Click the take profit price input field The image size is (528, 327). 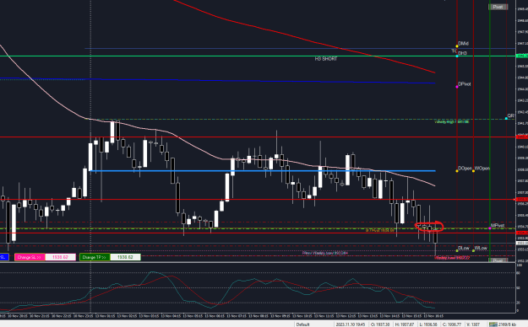point(125,257)
